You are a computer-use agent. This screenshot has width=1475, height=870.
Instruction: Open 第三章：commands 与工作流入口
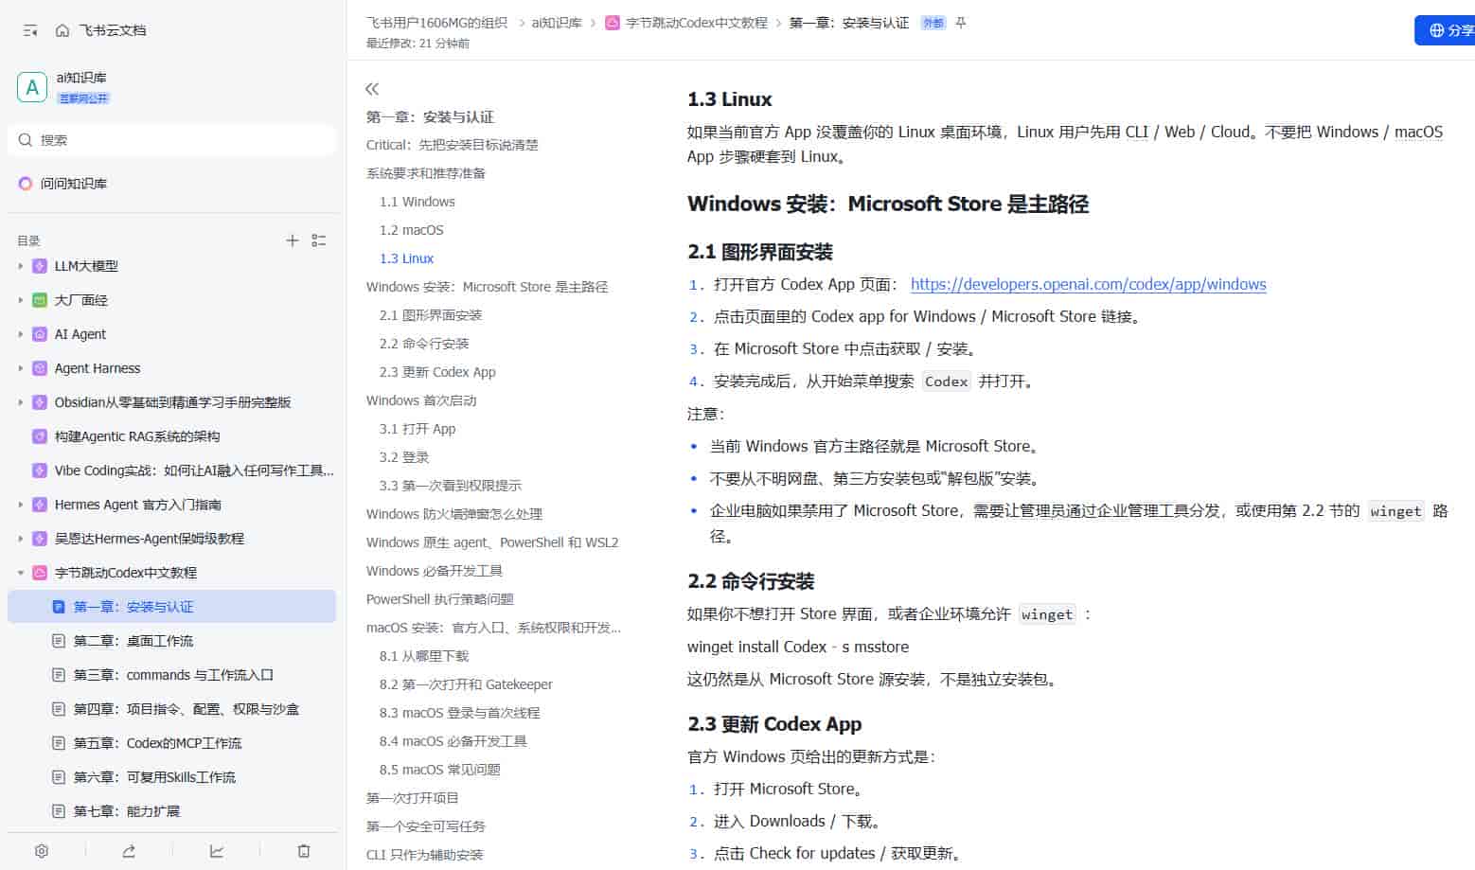173,675
